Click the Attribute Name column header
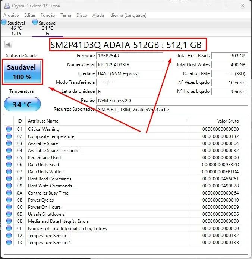 tap(107, 121)
